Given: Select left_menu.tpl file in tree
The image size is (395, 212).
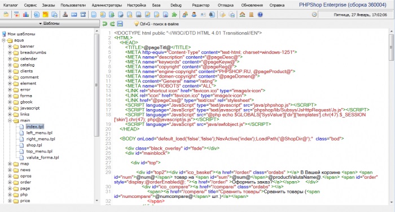Looking at the screenshot, I should click(x=39, y=133).
